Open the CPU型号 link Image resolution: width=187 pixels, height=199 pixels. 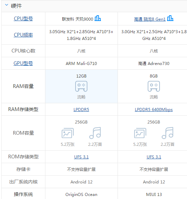coord(23,19)
